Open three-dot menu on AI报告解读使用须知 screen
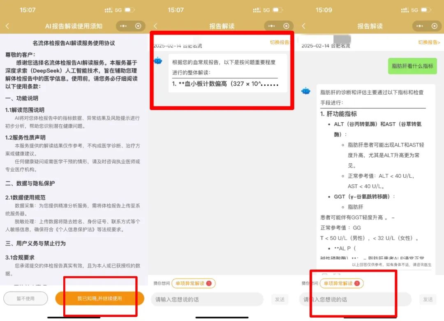The image size is (444, 321). [x=123, y=26]
